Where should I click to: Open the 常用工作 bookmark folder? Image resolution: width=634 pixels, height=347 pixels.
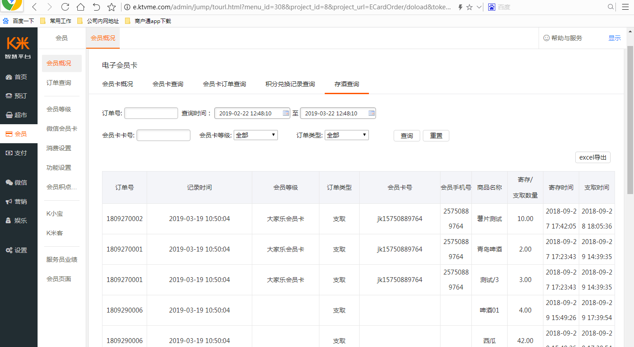[56, 21]
